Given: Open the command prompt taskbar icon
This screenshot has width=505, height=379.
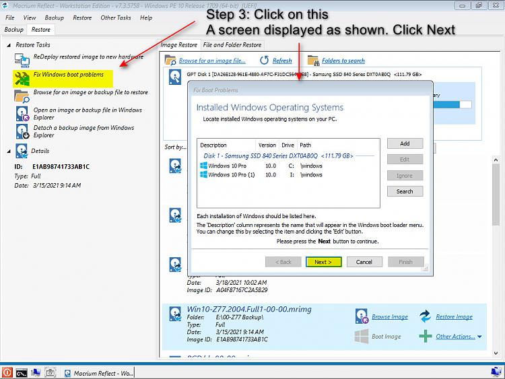Looking at the screenshot, I should click(x=22, y=372).
